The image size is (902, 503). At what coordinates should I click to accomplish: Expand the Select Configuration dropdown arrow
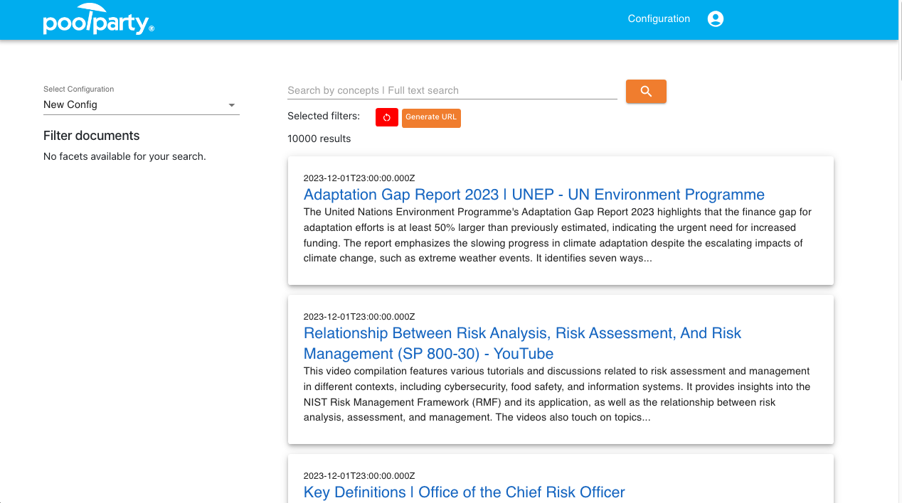pos(231,105)
